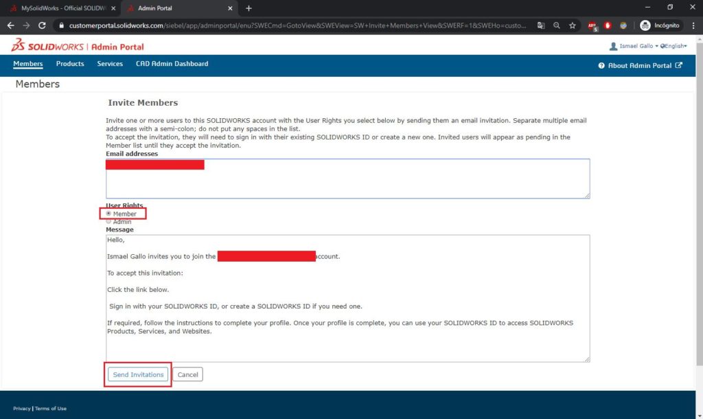Open Chrome's three-dot menu

pyautogui.click(x=693, y=25)
